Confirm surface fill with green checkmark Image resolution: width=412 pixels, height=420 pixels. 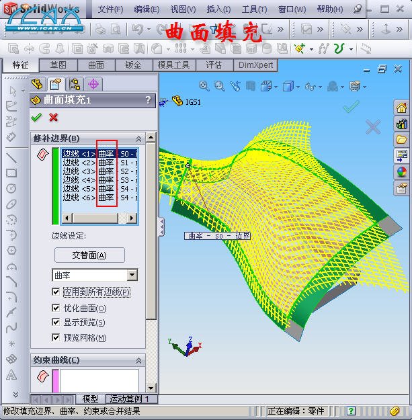36,118
